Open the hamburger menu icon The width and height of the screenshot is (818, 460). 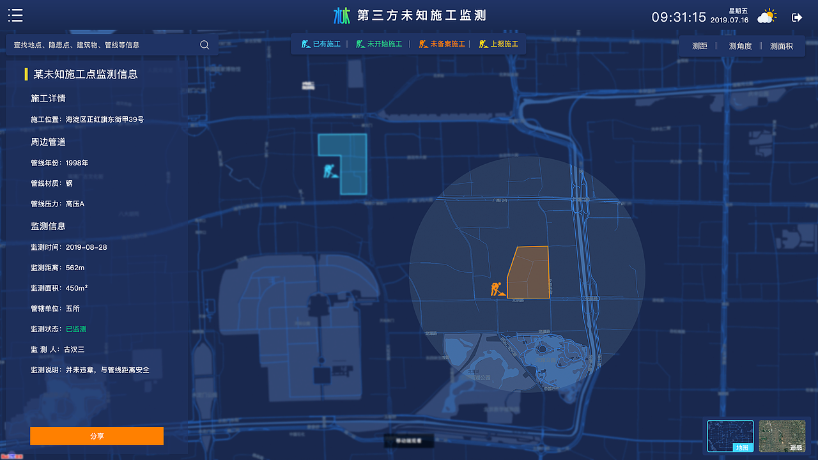15,16
